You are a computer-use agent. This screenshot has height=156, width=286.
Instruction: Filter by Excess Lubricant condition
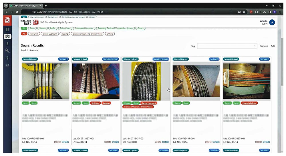50,34
